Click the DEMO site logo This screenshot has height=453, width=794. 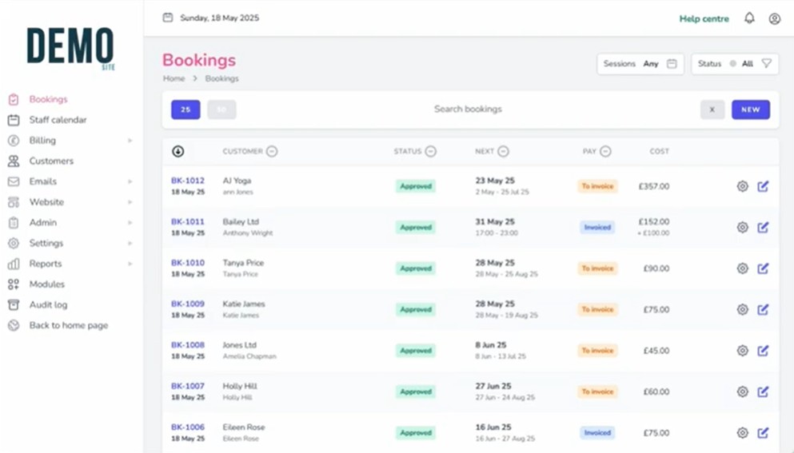[x=70, y=48]
